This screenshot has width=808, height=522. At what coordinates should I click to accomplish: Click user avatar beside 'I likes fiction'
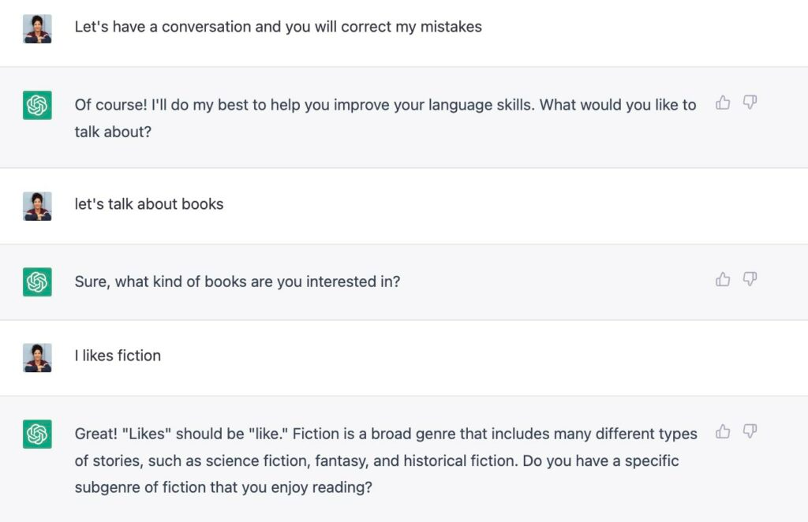[x=37, y=357]
